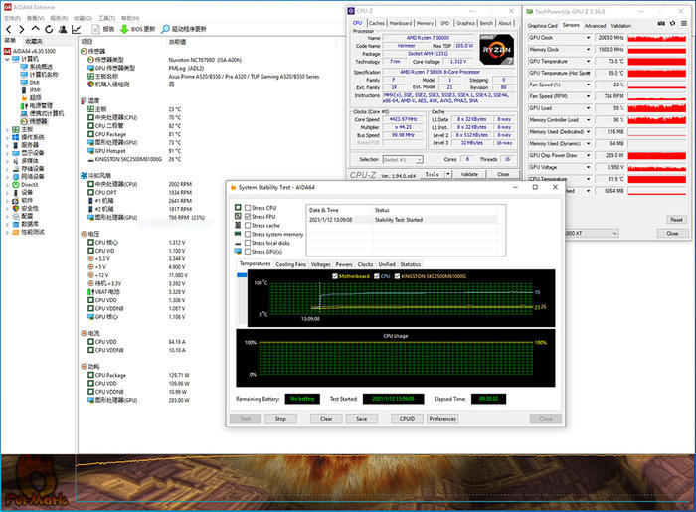Uncheck the Stress FPU checkbox
Viewport: 696px width, 512px height.
[x=248, y=217]
